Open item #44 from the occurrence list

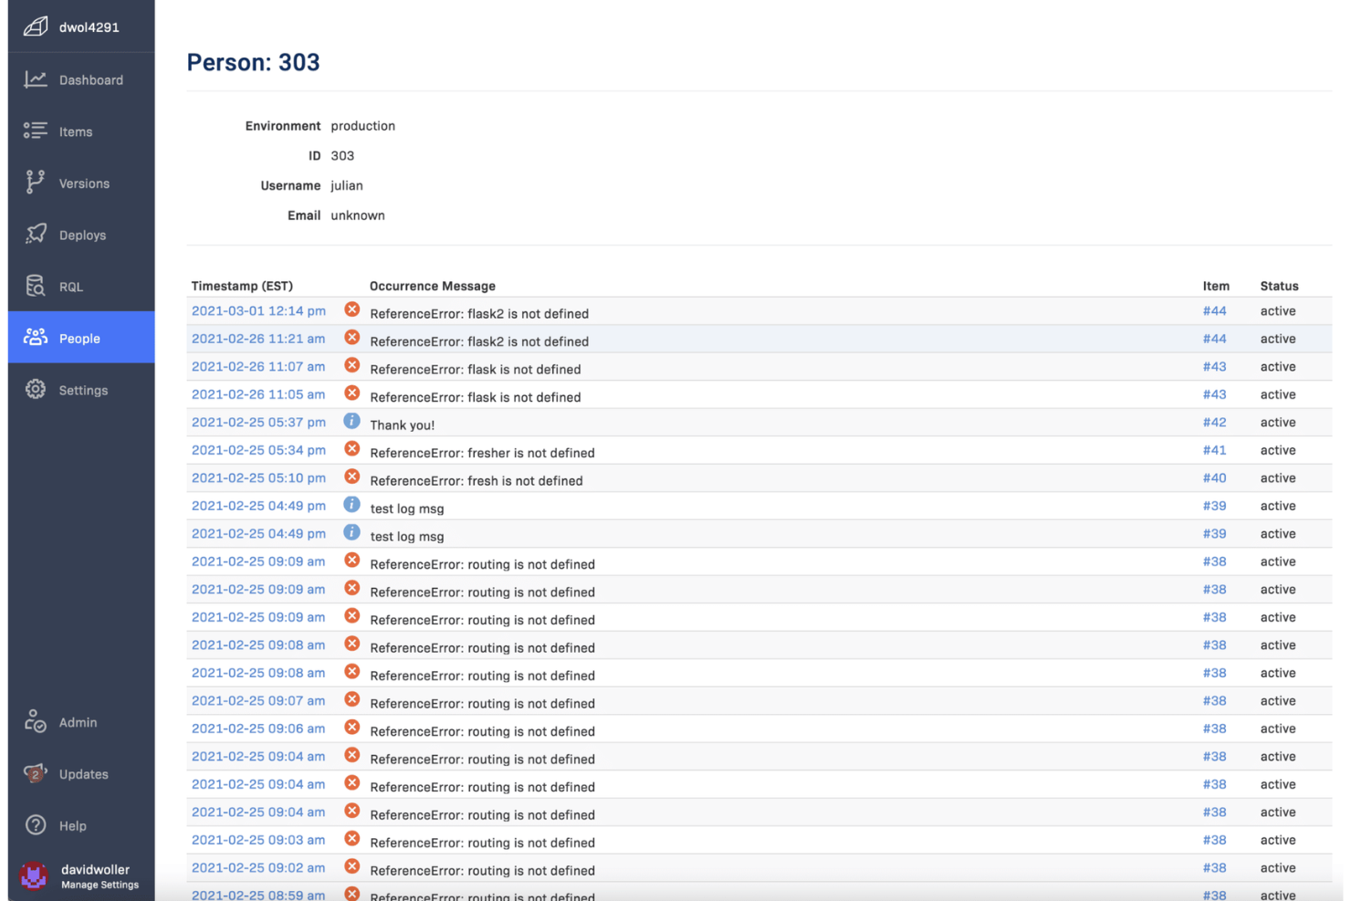click(1215, 310)
